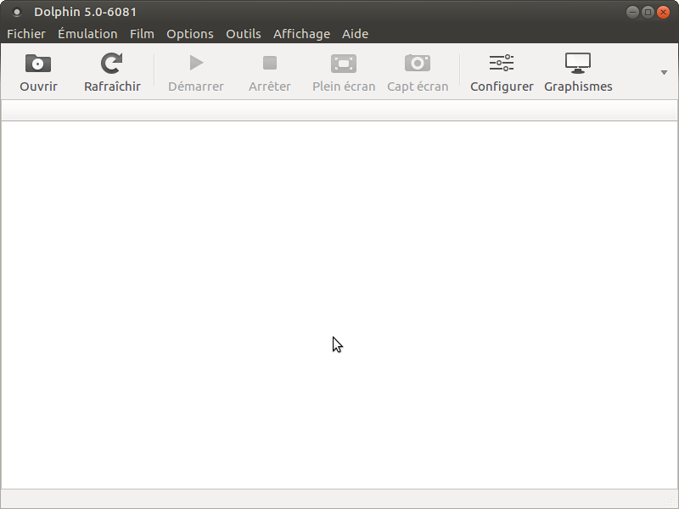
Task: Maximize the Dolphin window
Action: coord(648,12)
